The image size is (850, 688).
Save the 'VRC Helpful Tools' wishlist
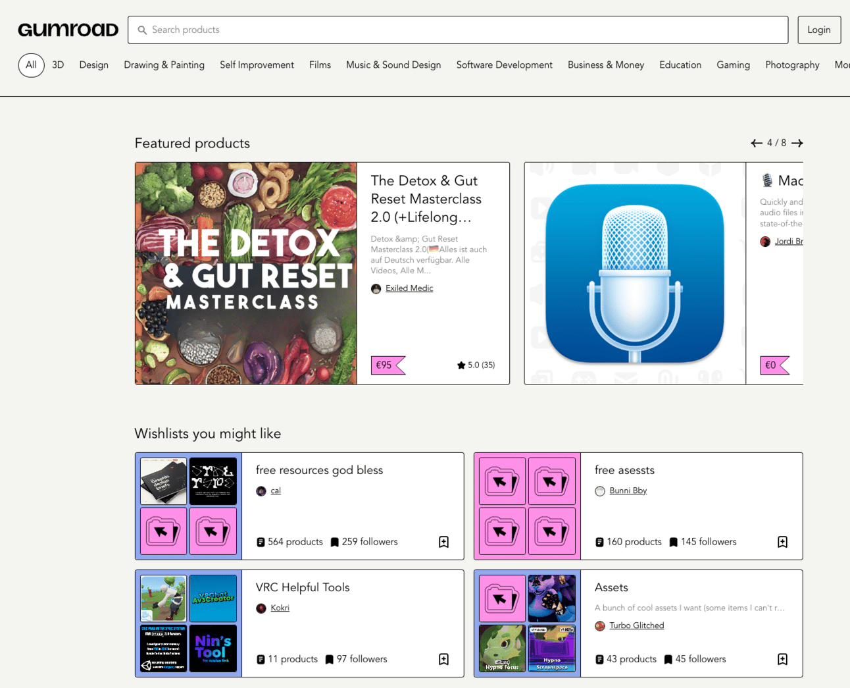[x=444, y=659]
